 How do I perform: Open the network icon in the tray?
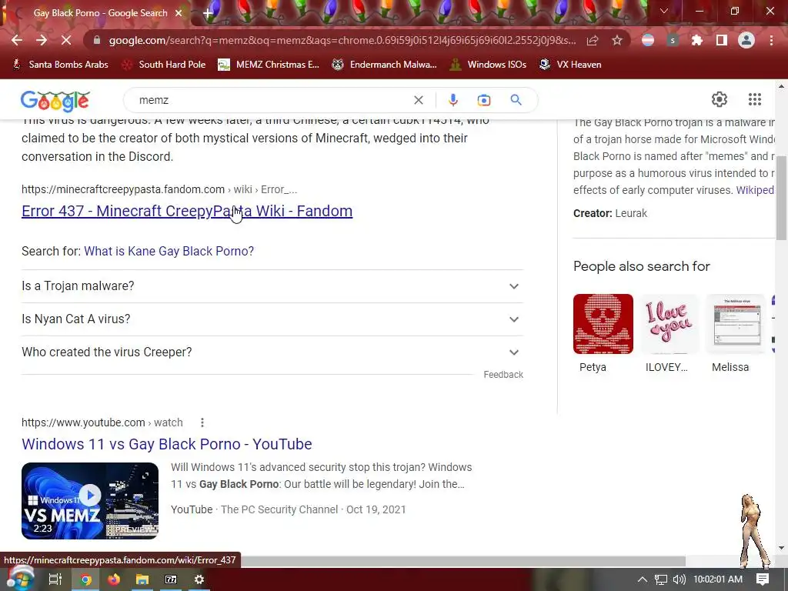point(661,579)
